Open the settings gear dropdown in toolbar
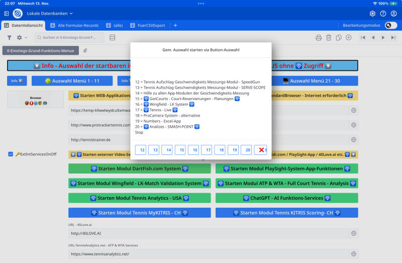 pos(22,38)
